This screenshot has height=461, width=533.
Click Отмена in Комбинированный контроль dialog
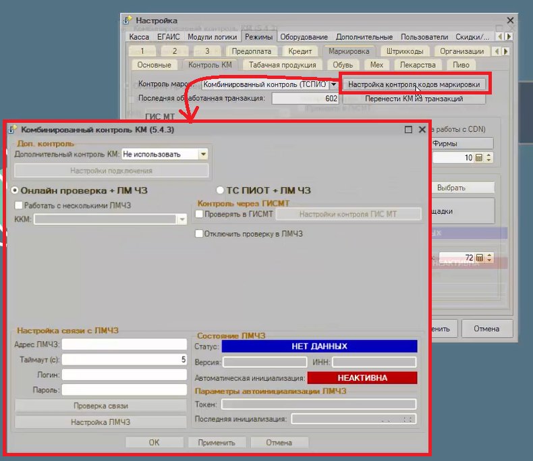279,443
